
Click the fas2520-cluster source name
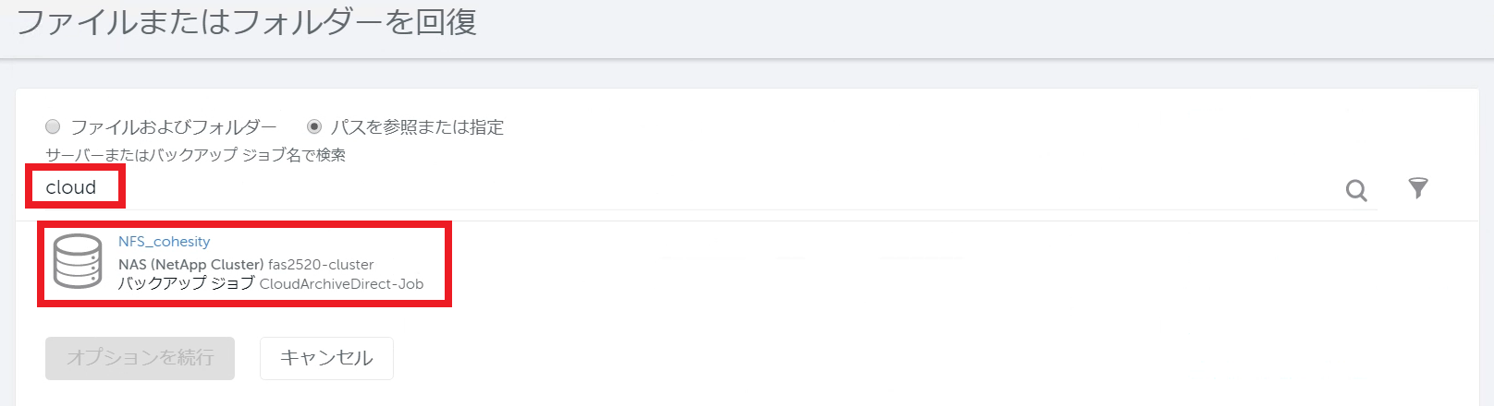pos(321,265)
